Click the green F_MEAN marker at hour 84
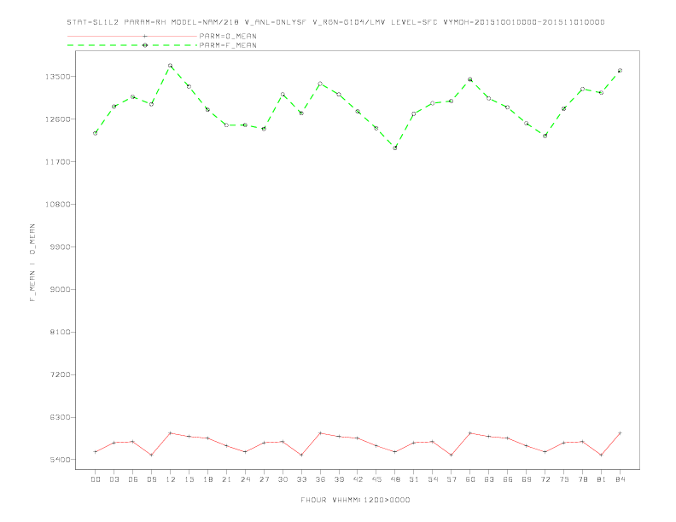This screenshot has width=676, height=522. pos(620,71)
